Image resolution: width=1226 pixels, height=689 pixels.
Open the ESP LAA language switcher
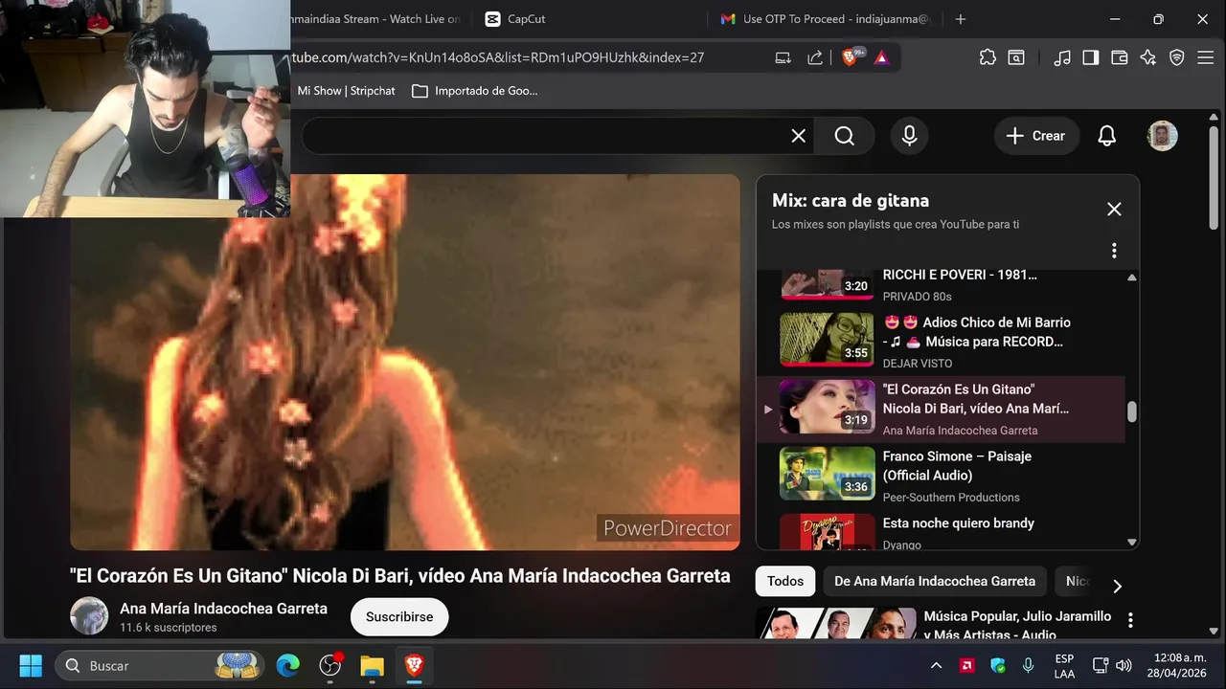pyautogui.click(x=1064, y=666)
